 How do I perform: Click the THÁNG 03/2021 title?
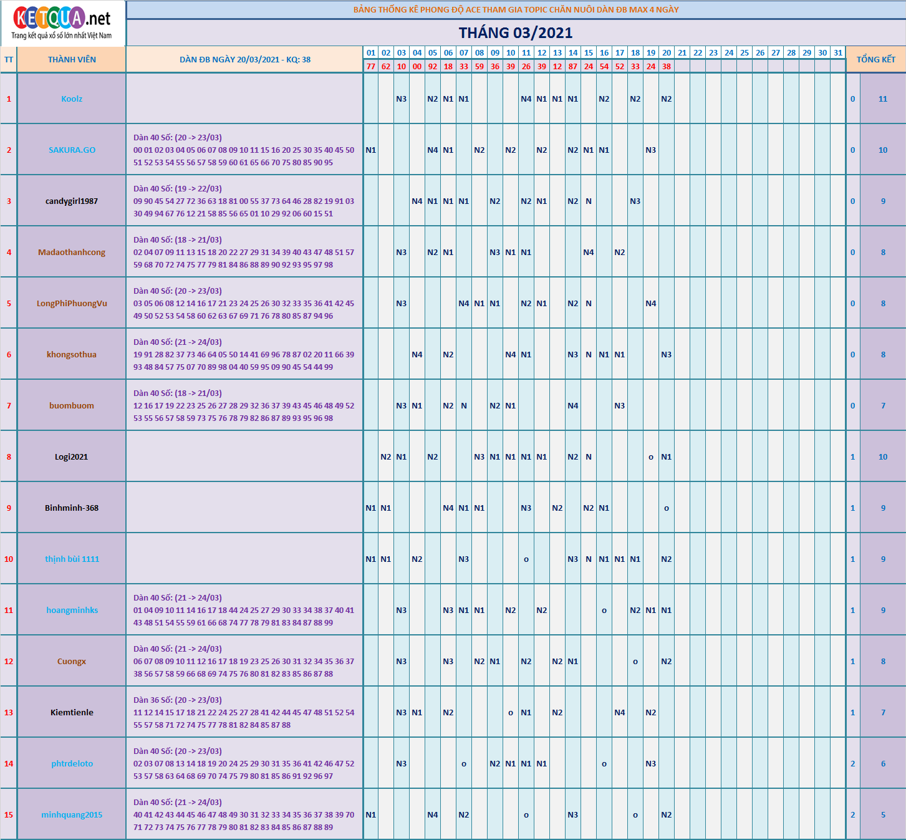click(516, 32)
